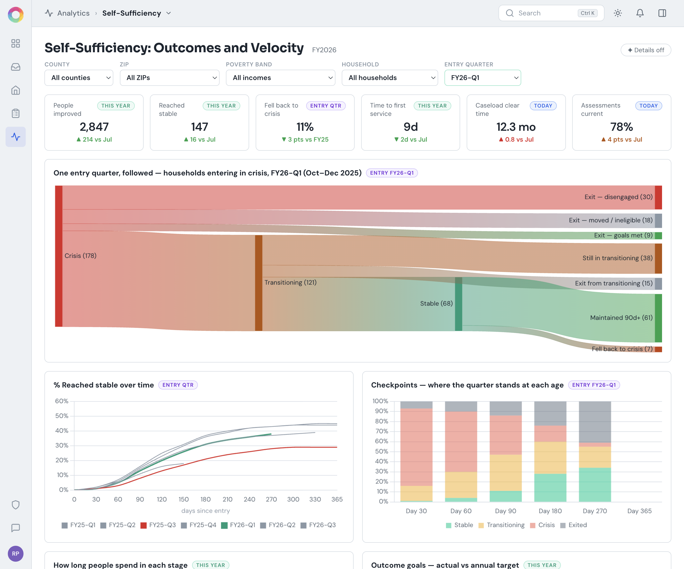This screenshot has height=569, width=684.
Task: Open the Reached stable card
Action: click(199, 122)
